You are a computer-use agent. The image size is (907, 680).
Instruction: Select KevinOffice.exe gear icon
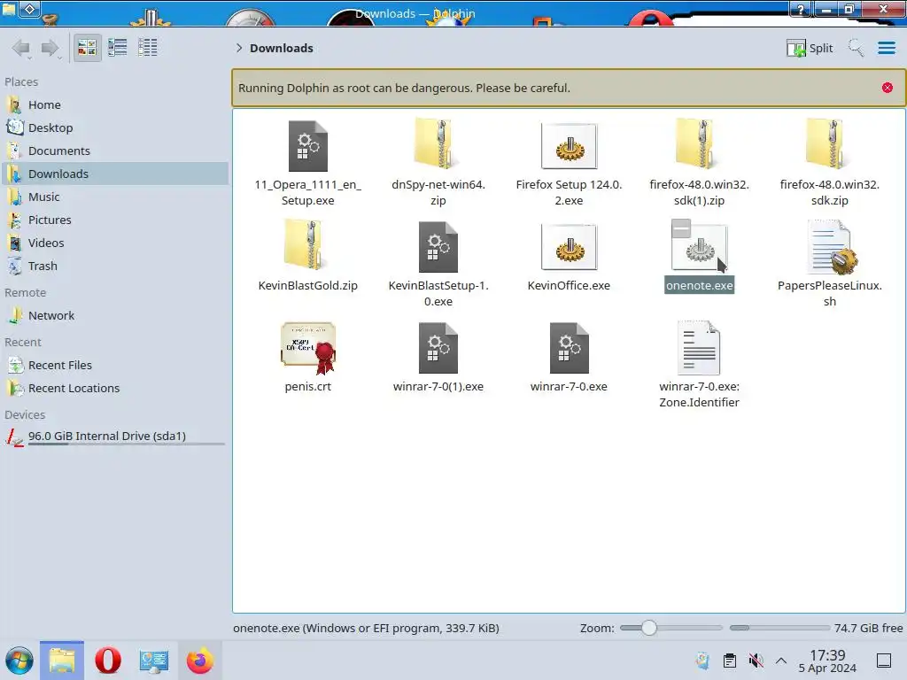click(569, 247)
